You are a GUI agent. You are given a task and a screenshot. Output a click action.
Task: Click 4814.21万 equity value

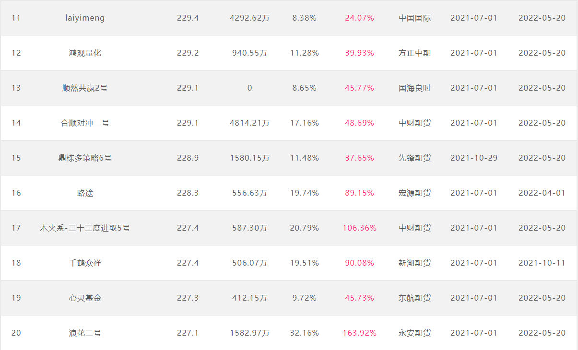(x=249, y=123)
